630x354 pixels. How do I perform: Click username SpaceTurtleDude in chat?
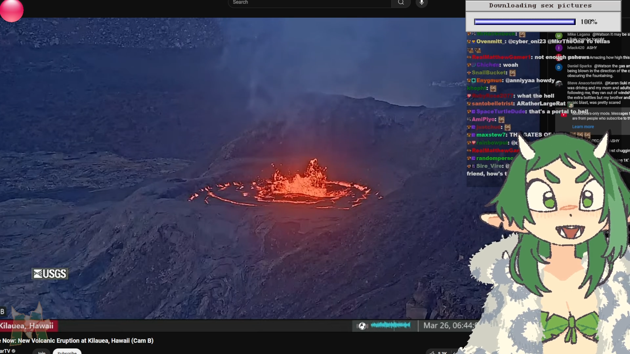(x=500, y=112)
